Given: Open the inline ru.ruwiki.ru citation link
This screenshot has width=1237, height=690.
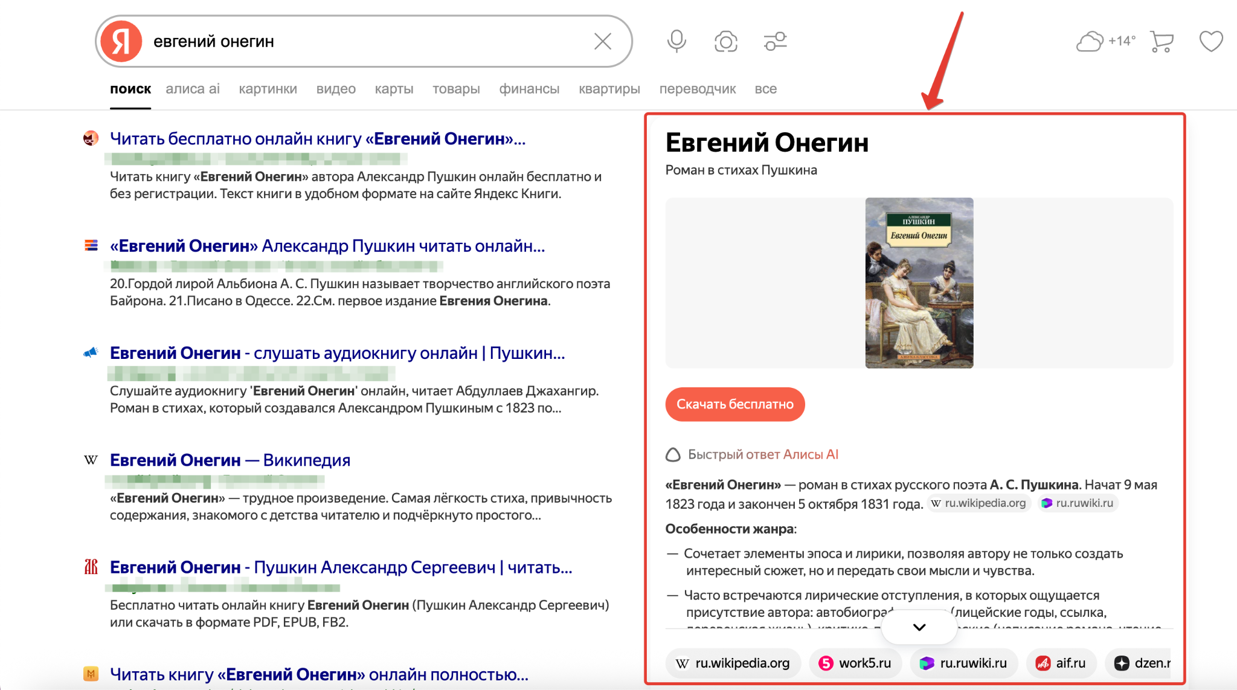Looking at the screenshot, I should point(1078,503).
